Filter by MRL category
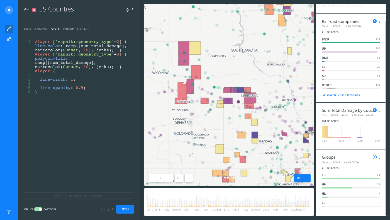The width and height of the screenshot is (390, 220). [351, 77]
